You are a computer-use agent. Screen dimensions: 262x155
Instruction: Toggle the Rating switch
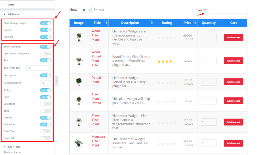point(46,90)
